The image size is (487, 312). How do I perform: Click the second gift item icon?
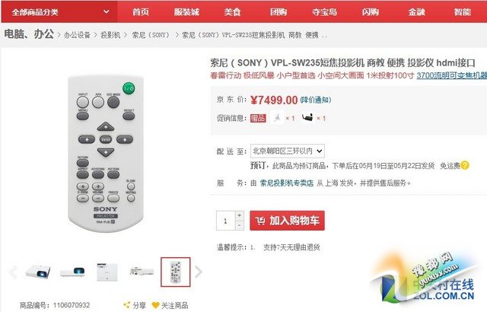point(307,118)
